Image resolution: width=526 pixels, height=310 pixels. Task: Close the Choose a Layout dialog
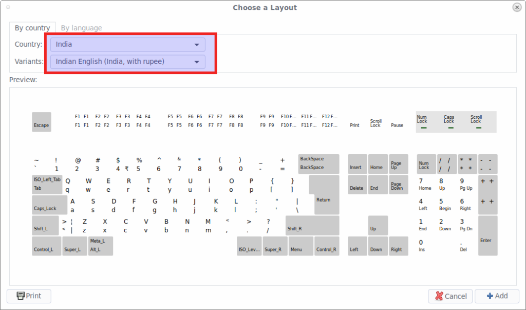coord(516,7)
